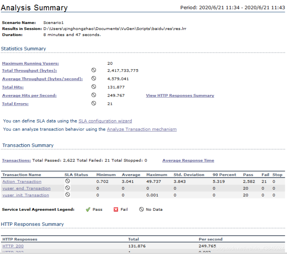The image size is (287, 254).
Task: Click the 90 Percent column header
Action: click(224, 175)
